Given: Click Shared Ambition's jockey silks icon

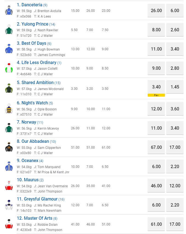Looking at the screenshot, I should click(x=9, y=88).
